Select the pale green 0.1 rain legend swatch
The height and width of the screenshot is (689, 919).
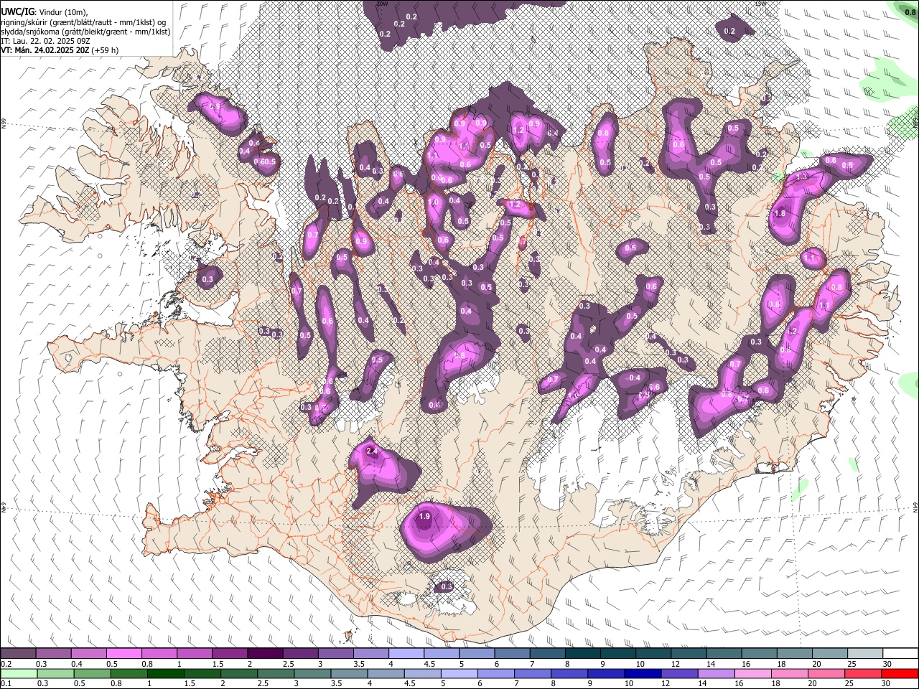coord(19,673)
